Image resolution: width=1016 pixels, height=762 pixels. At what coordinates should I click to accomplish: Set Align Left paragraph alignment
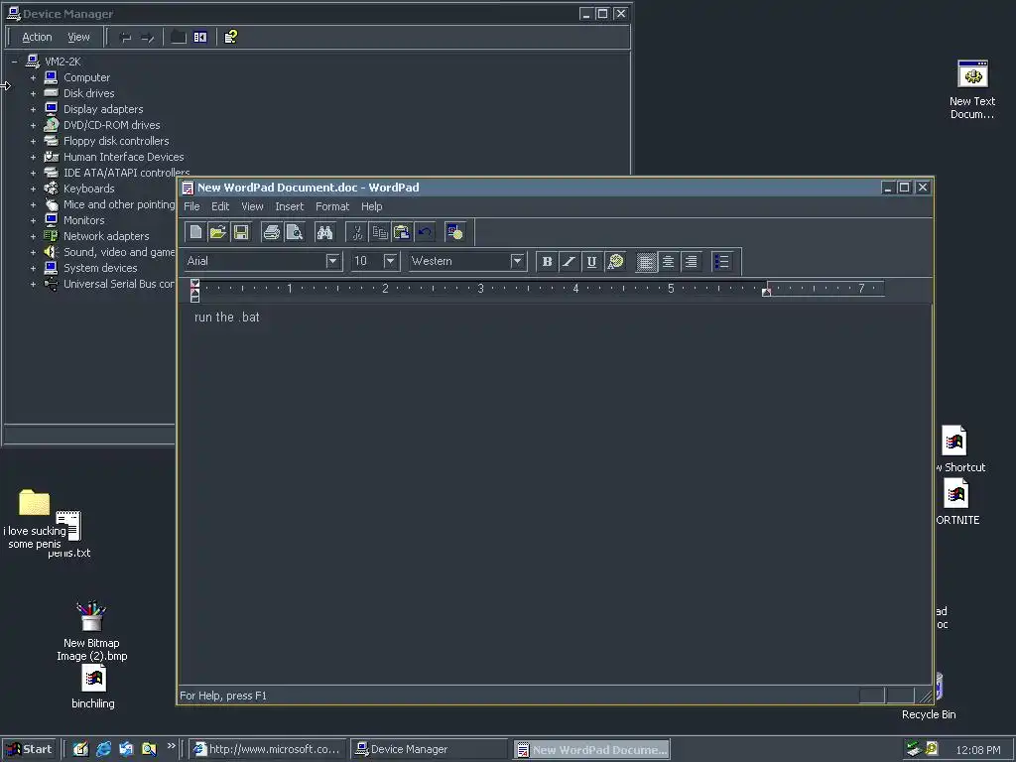(646, 261)
